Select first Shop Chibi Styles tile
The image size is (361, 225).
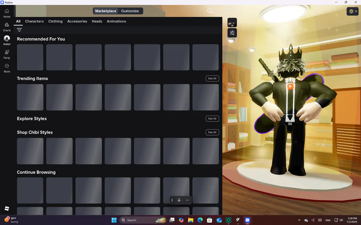(30, 151)
